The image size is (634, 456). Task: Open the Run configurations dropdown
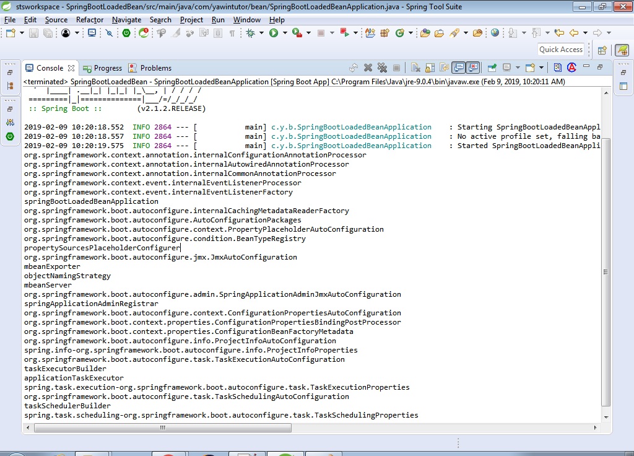(285, 33)
